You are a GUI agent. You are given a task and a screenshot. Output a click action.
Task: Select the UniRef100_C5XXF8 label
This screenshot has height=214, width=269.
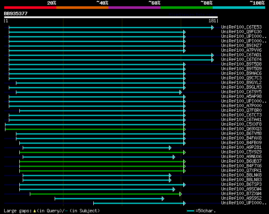coord(241,124)
